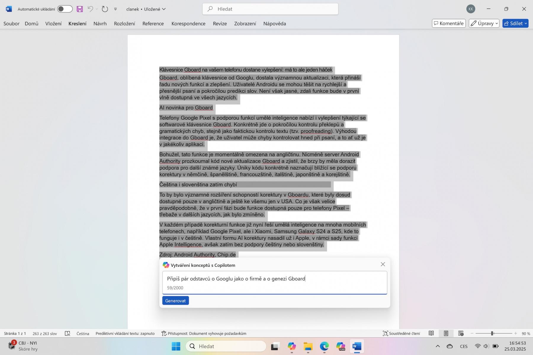The width and height of the screenshot is (533, 355).
Task: Click the Wi-Fi network tray icon
Action: (x=478, y=346)
